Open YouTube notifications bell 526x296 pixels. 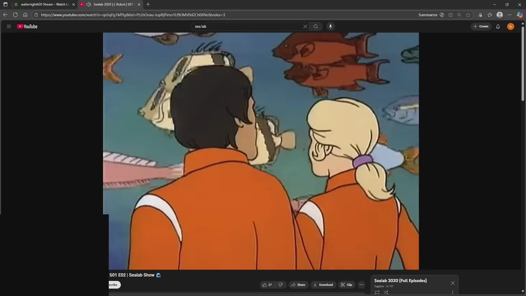click(498, 26)
